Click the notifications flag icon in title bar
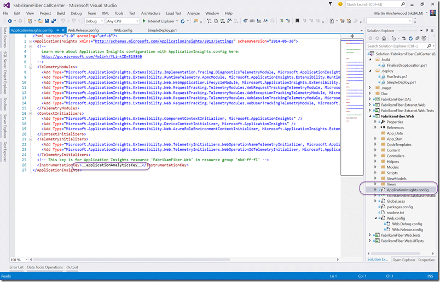Screen dimensions: 440x282 (331, 4)
